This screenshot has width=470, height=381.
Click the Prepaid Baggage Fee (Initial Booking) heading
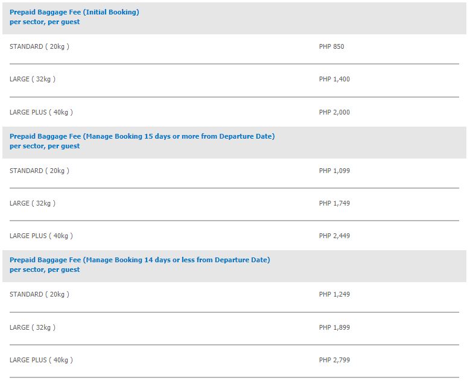tap(74, 12)
